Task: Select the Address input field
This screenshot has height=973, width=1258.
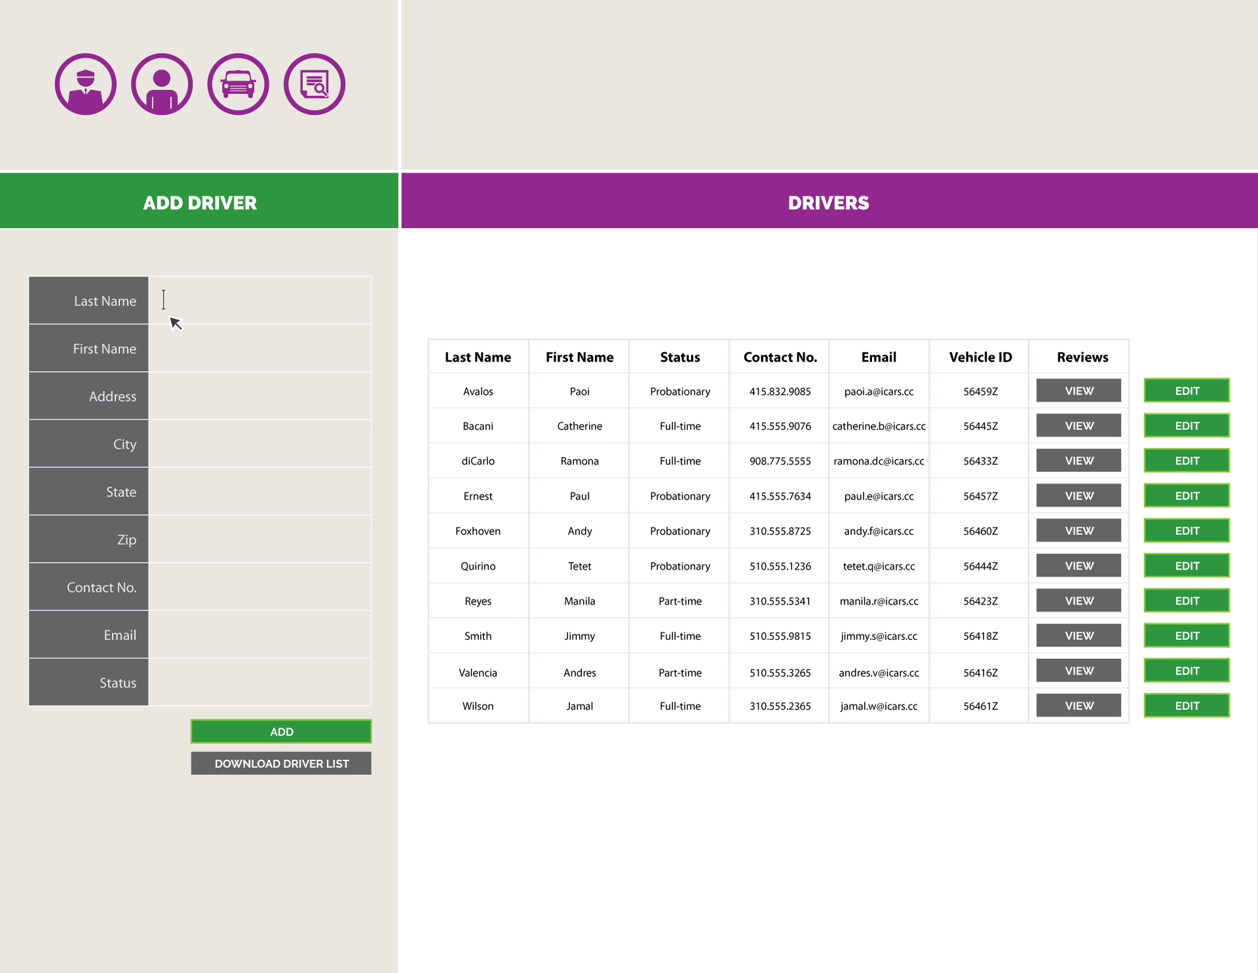Action: [259, 396]
